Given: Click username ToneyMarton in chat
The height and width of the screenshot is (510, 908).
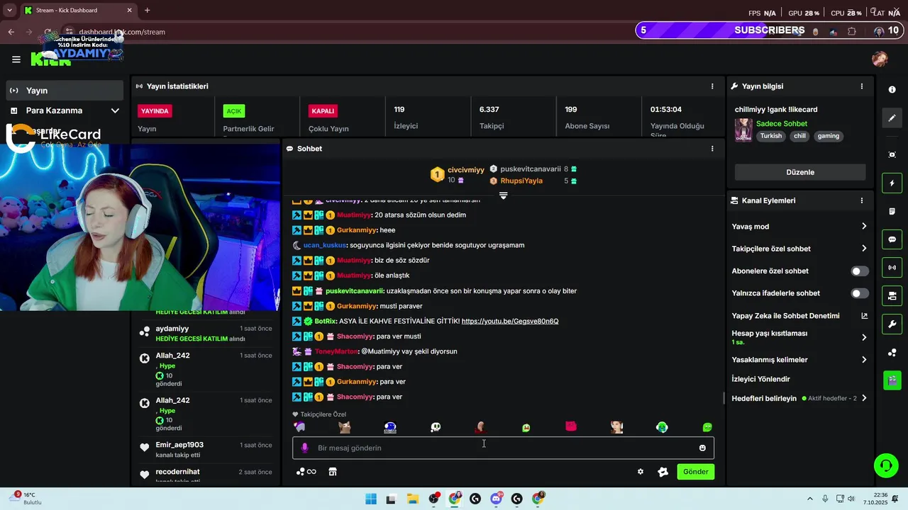Looking at the screenshot, I should coord(336,351).
